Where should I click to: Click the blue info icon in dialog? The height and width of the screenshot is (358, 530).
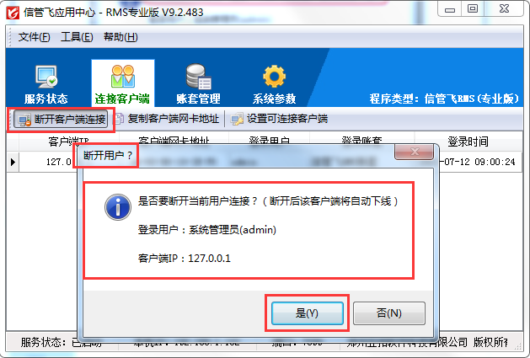click(x=118, y=207)
